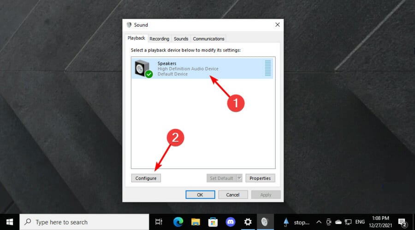Screen dimensions: 415x230
Task: Select the Speakers playback device
Action: (x=203, y=69)
